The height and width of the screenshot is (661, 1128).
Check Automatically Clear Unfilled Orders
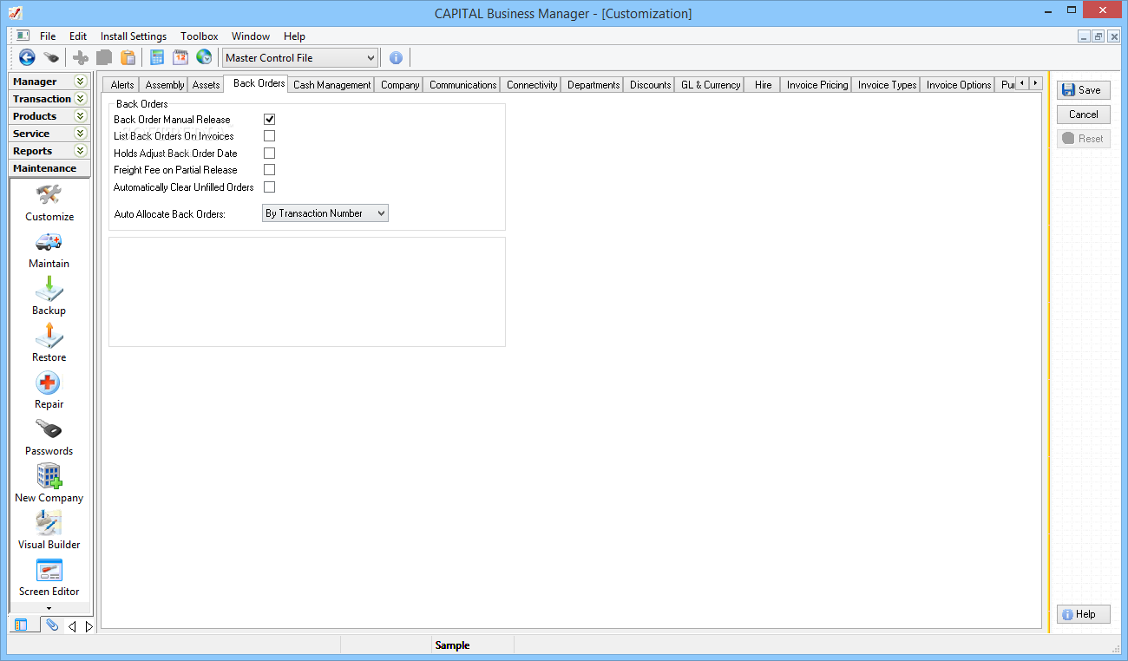[270, 187]
